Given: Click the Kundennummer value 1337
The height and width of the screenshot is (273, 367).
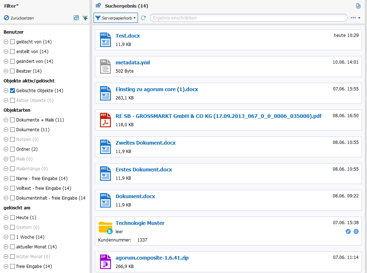Looking at the screenshot, I should pos(142,240).
